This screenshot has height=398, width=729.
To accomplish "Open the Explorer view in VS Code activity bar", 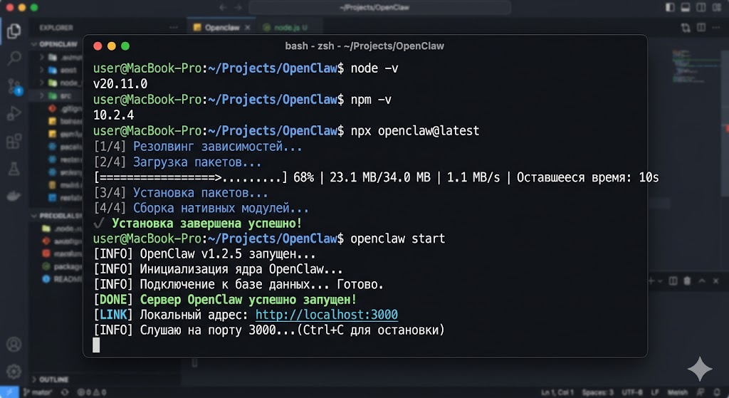I will (x=14, y=31).
